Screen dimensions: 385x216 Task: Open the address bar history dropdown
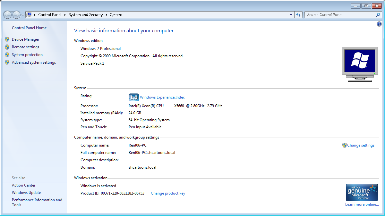coord(291,15)
